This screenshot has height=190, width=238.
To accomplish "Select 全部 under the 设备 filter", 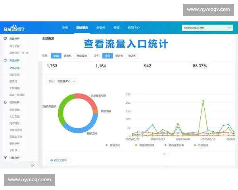I will click(x=56, y=56).
